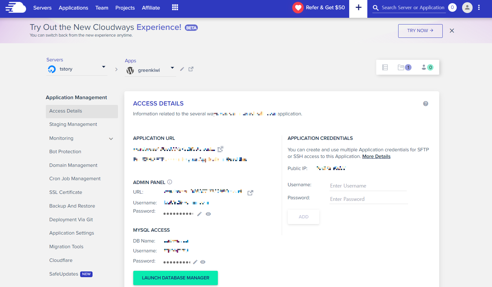Open the application URL external link
This screenshot has height=287, width=492.
coord(220,149)
